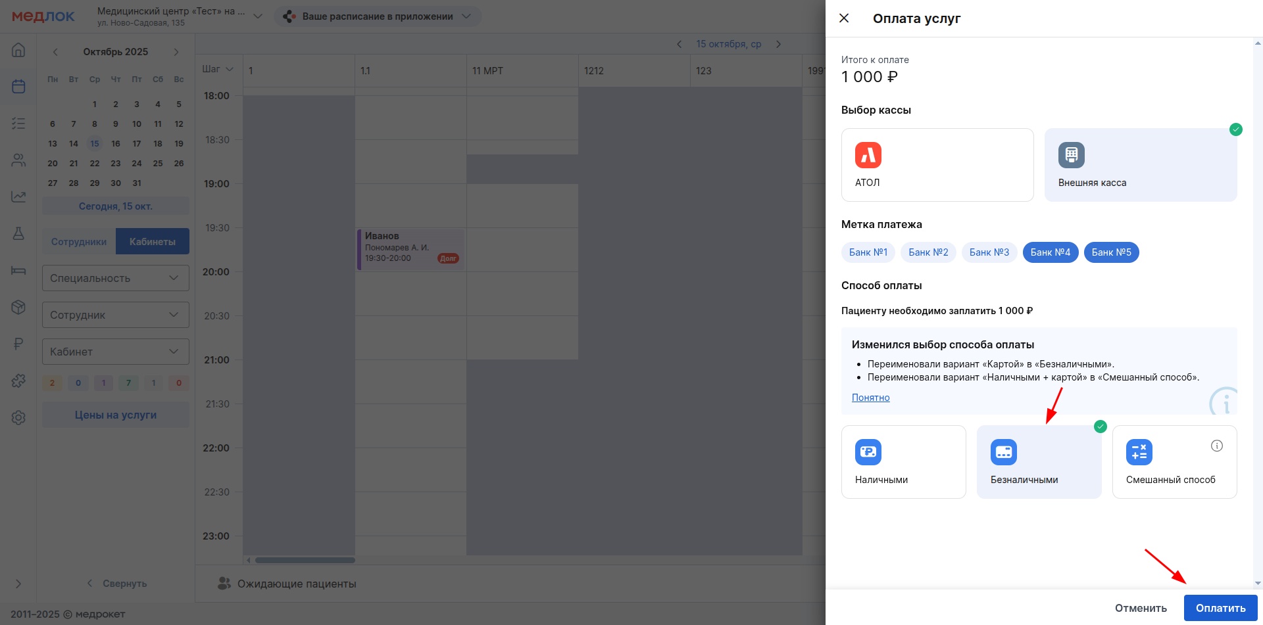The image size is (1263, 625).
Task: Open the calendar section in sidebar
Action: pos(18,86)
